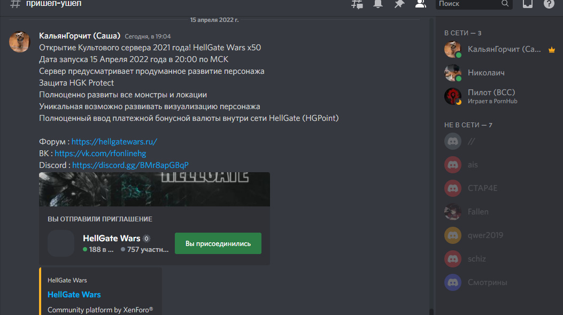The image size is (563, 315).
Task: Click qwer2019's yellow Discord avatar
Action: (x=453, y=235)
